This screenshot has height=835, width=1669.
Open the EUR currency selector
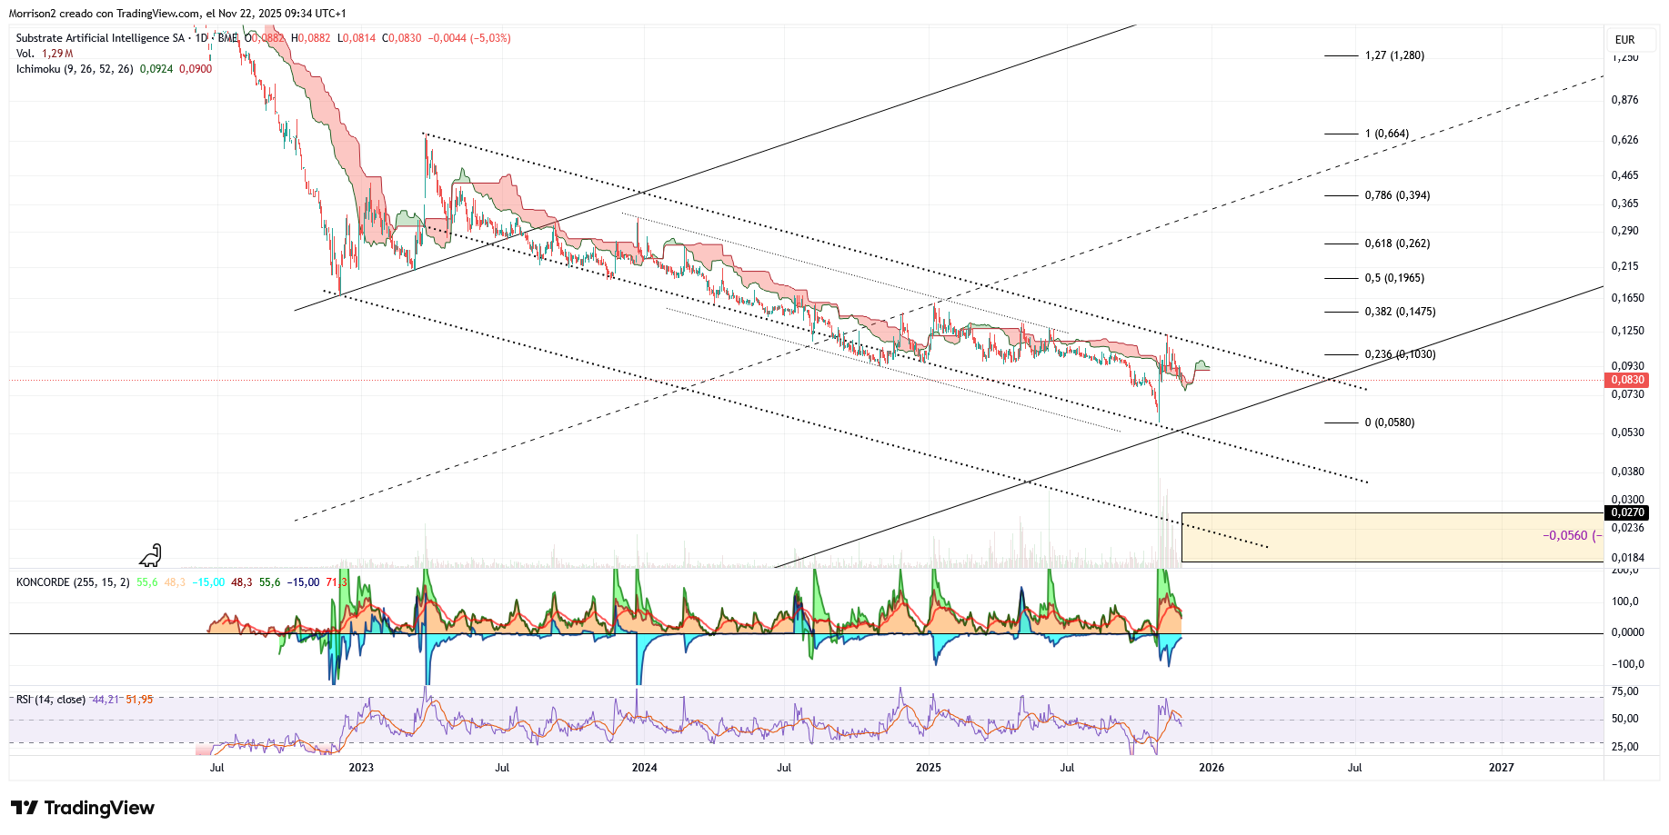[x=1624, y=40]
